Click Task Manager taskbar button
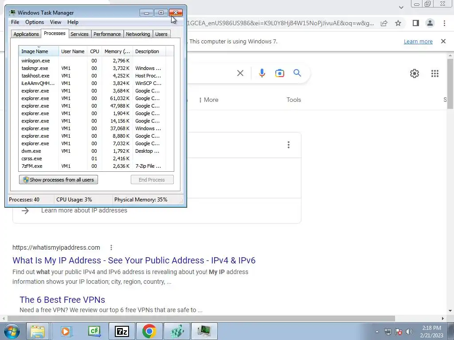The image size is (454, 340). tap(204, 332)
